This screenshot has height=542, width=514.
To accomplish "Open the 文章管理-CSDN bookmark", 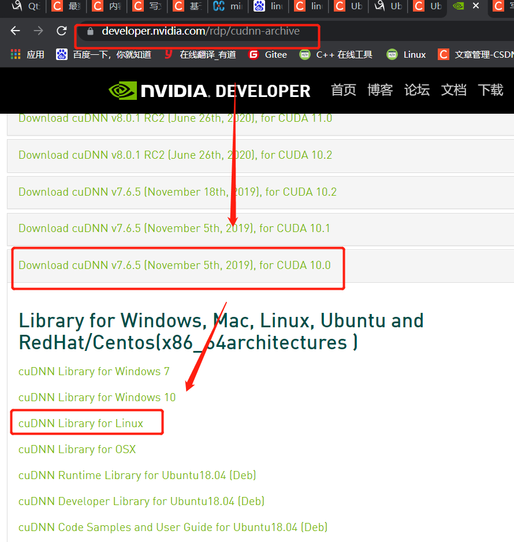I will click(476, 55).
